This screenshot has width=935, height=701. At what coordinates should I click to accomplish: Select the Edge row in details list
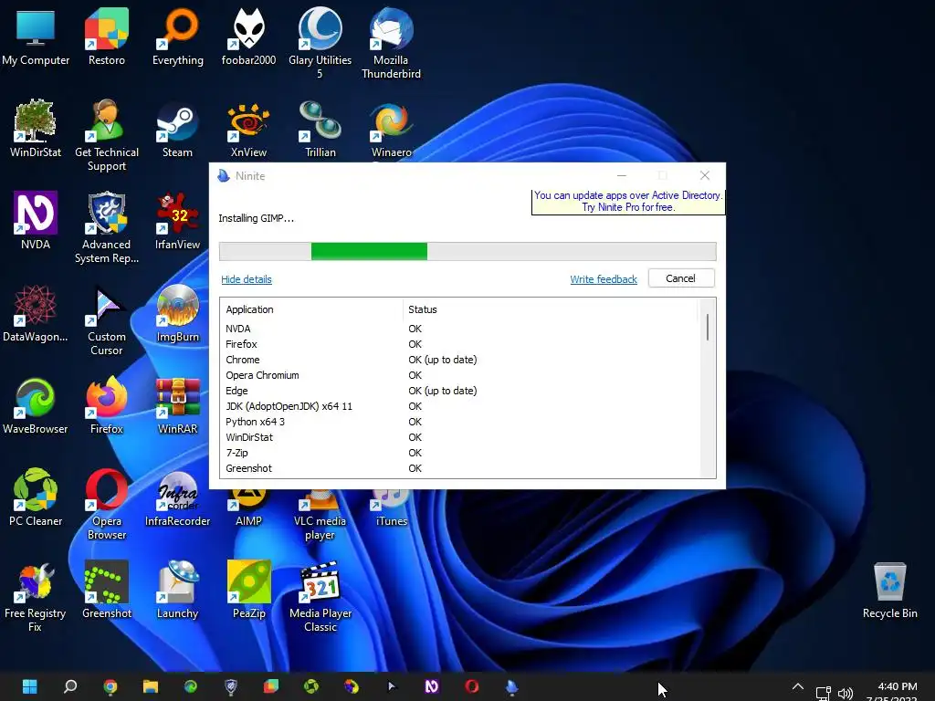(459, 391)
